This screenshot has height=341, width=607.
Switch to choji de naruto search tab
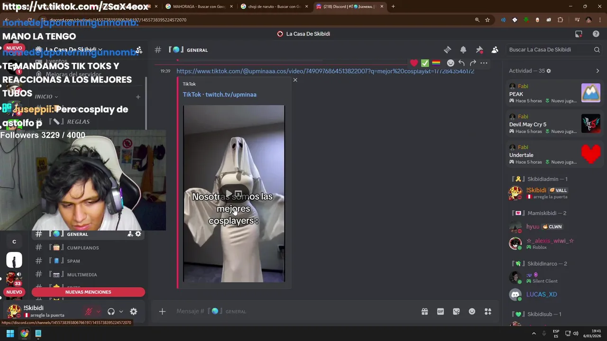[x=274, y=7]
